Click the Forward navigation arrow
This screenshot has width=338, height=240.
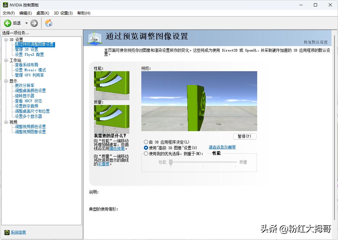(34, 23)
